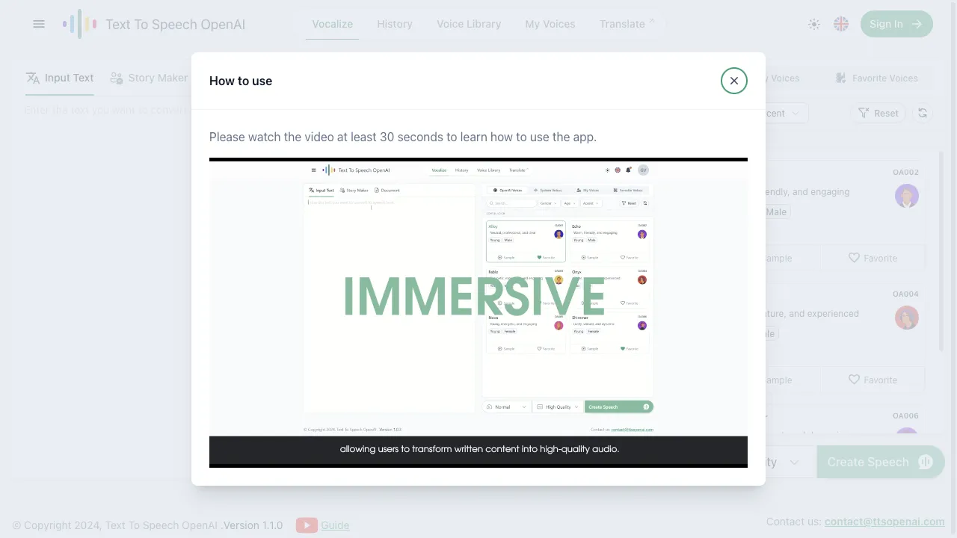Image resolution: width=957 pixels, height=538 pixels.
Task: Click the contact@ttsopenai.com email link
Action: 884,522
